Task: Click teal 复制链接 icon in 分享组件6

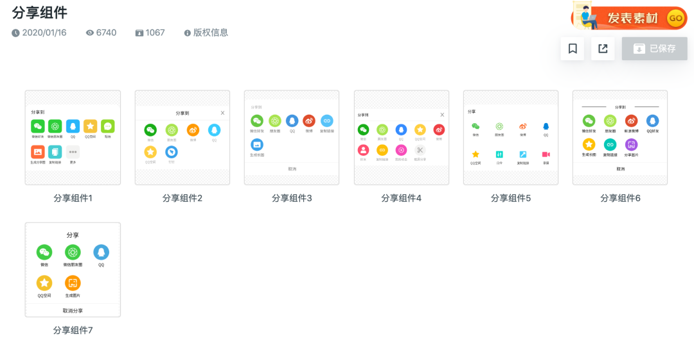Action: point(610,145)
